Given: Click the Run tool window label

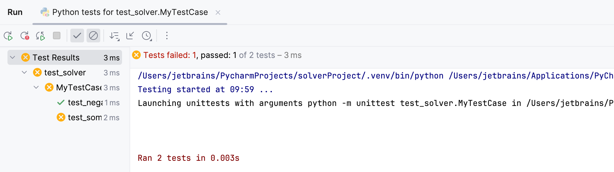Looking at the screenshot, I should coord(15,12).
